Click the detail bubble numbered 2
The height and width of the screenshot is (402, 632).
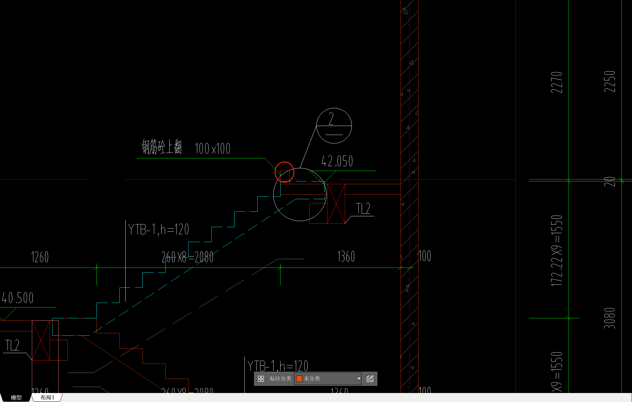[334, 126]
